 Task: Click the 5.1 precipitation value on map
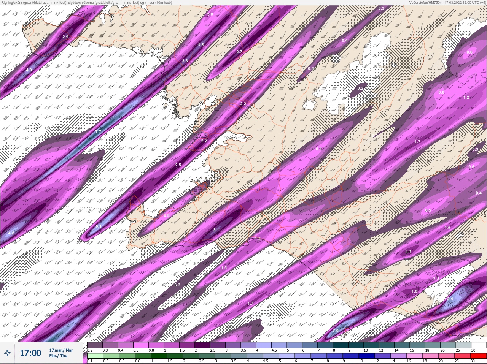tap(99, 226)
